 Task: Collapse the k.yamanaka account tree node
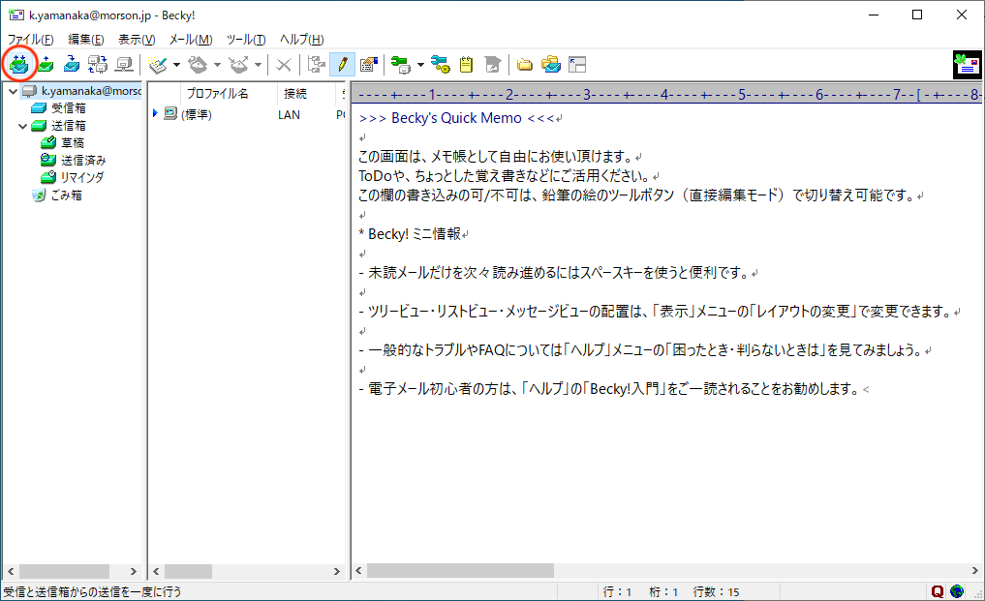pos(12,91)
